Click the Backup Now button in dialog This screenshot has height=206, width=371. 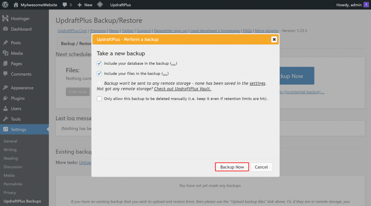point(232,167)
